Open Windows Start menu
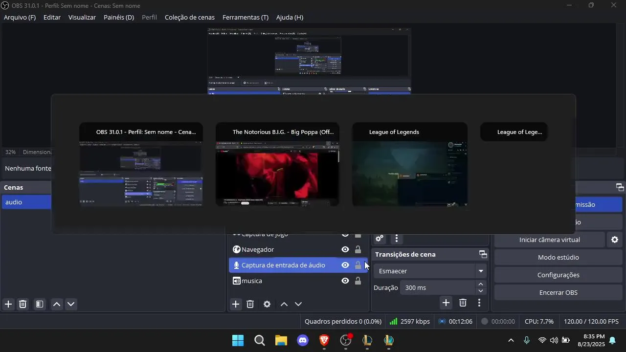Viewport: 626px width, 352px height. click(x=238, y=340)
